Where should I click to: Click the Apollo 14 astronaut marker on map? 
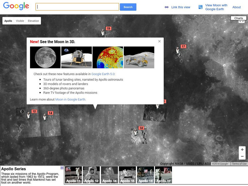(45, 117)
